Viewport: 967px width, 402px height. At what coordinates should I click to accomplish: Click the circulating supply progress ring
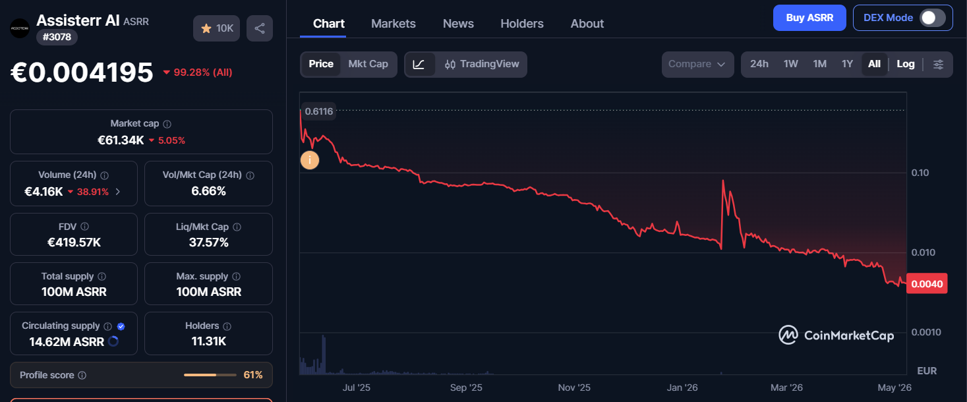[113, 341]
